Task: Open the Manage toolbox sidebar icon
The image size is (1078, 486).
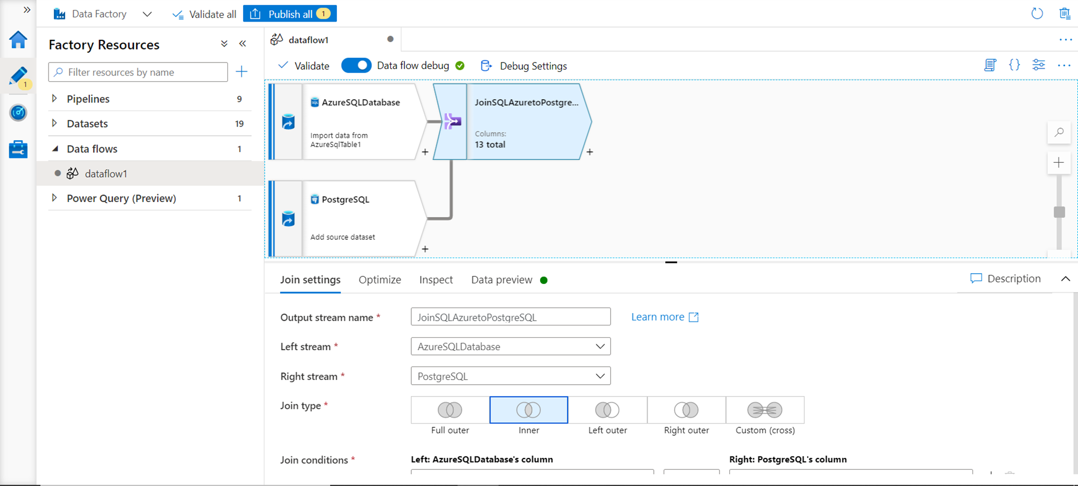Action: point(18,149)
